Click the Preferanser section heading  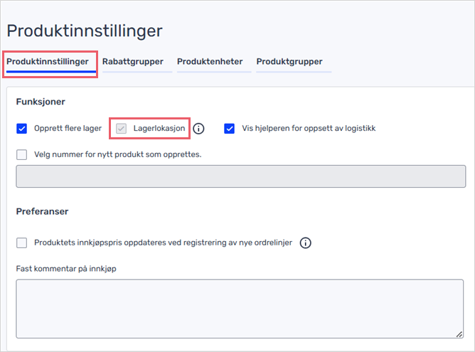pyautogui.click(x=42, y=211)
